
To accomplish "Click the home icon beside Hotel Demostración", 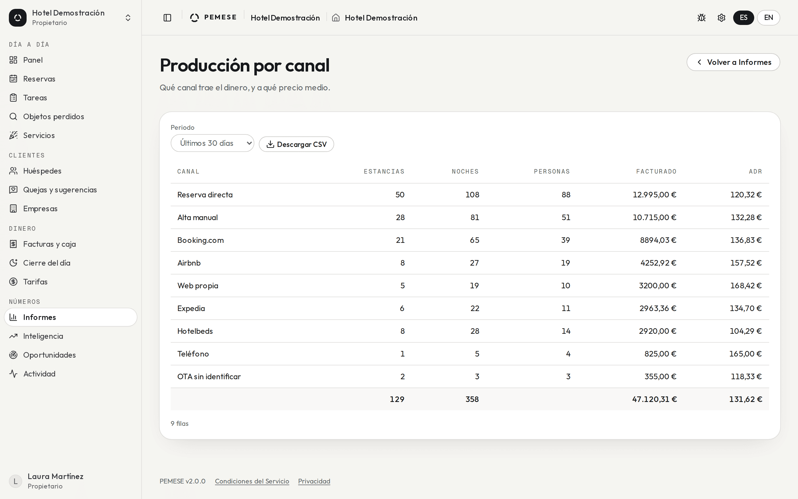I will click(x=336, y=18).
